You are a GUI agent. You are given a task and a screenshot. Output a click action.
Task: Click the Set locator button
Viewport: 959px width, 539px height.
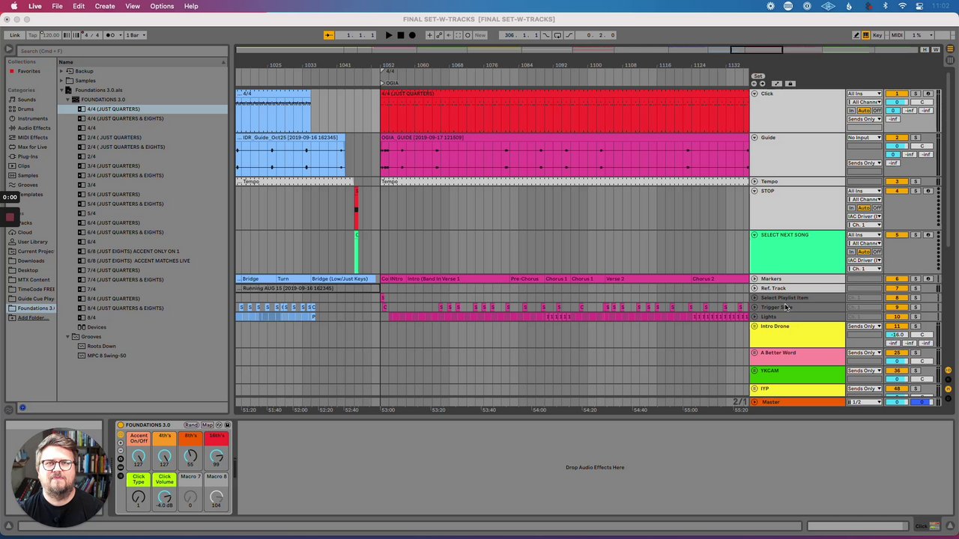tap(758, 76)
